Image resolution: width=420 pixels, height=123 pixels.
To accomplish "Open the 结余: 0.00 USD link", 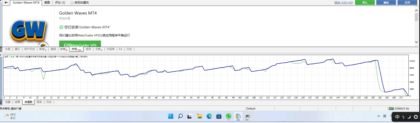I will pos(343,3).
